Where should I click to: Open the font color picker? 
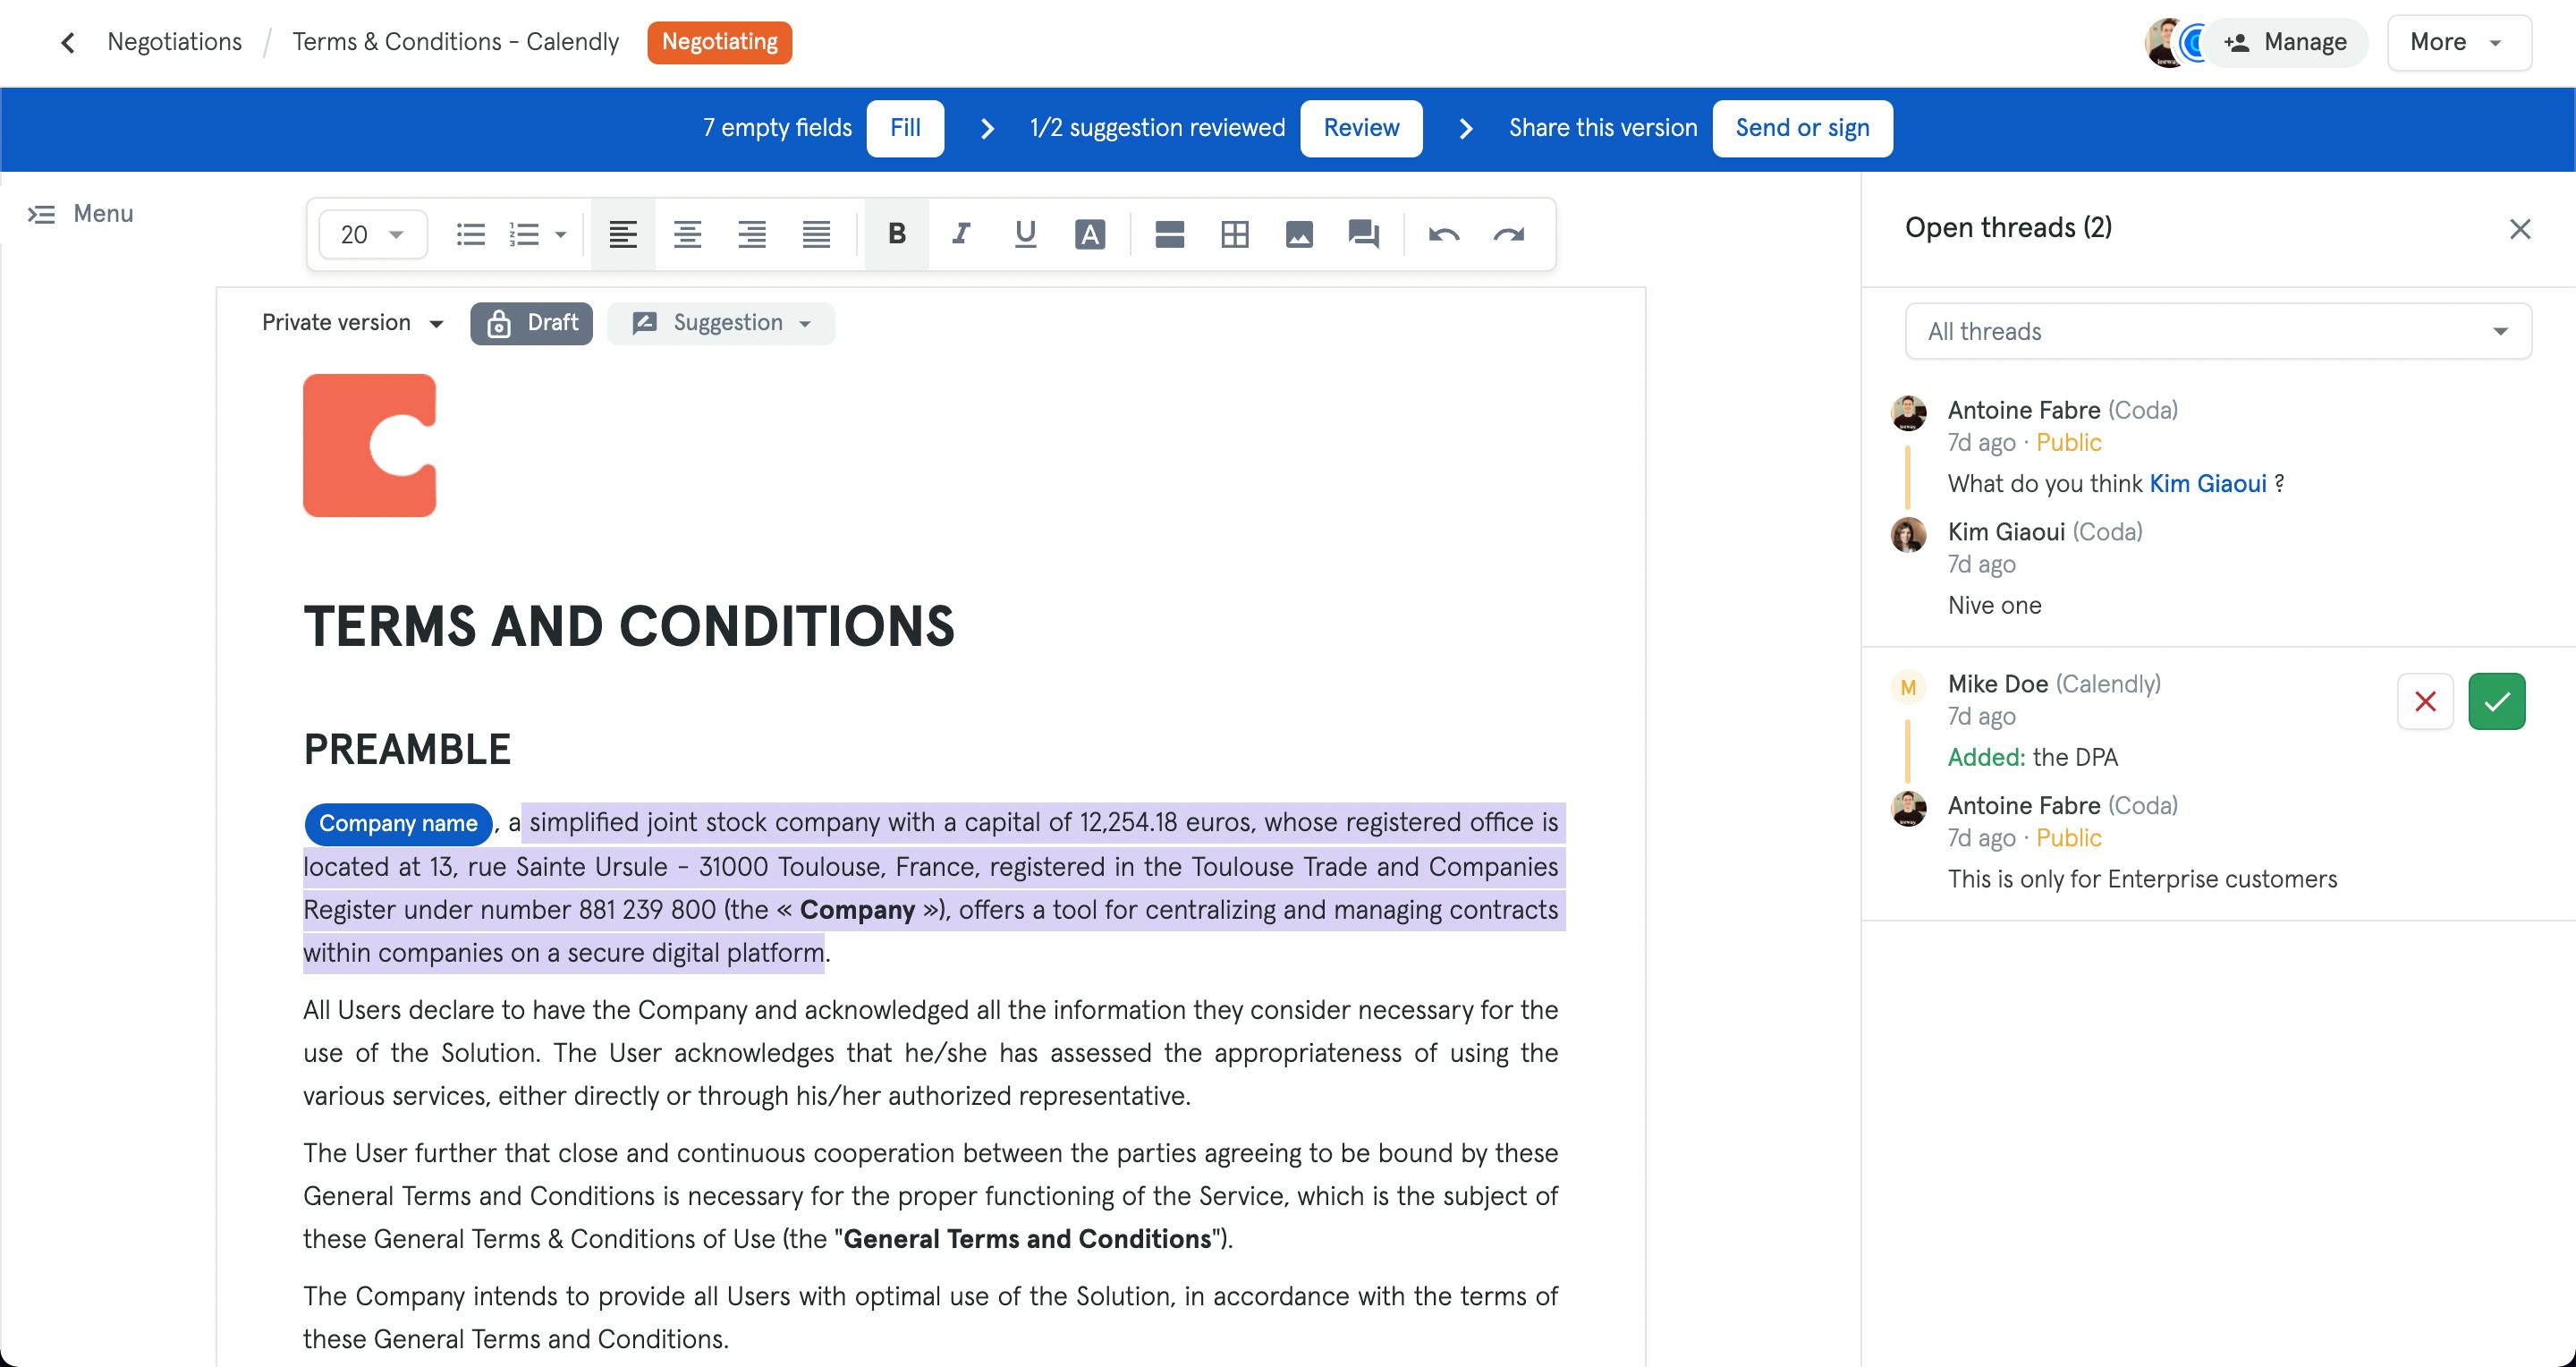coord(1090,234)
